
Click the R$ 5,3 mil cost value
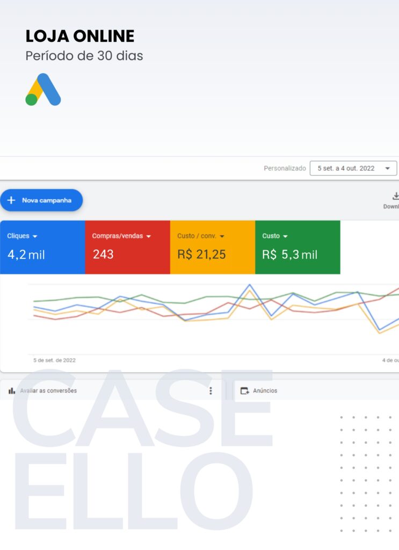click(290, 255)
